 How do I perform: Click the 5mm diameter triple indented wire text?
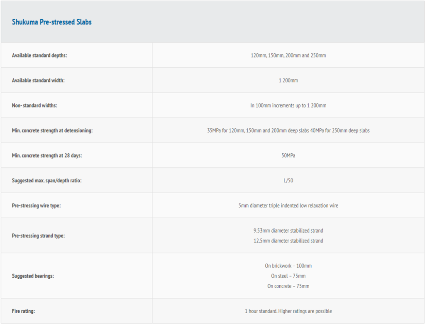(x=288, y=206)
